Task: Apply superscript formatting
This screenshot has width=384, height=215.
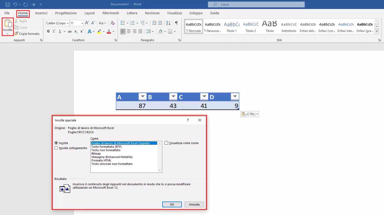Action: click(x=82, y=31)
